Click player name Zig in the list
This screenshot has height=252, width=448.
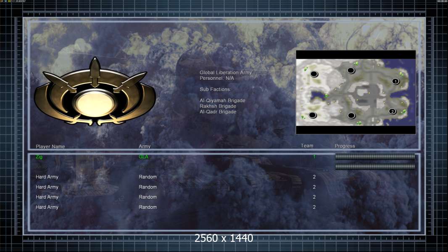(x=39, y=157)
